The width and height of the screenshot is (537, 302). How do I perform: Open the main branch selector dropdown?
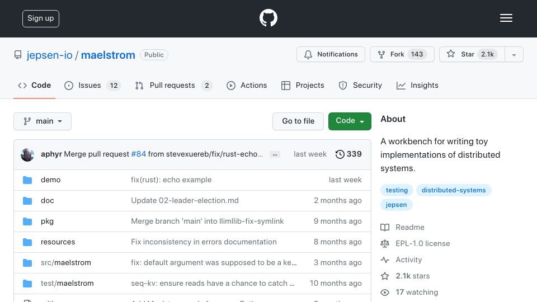[x=43, y=121]
